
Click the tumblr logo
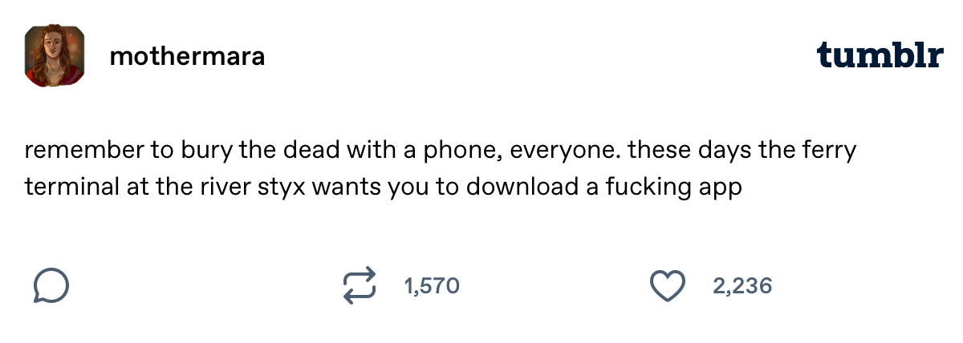click(x=880, y=56)
